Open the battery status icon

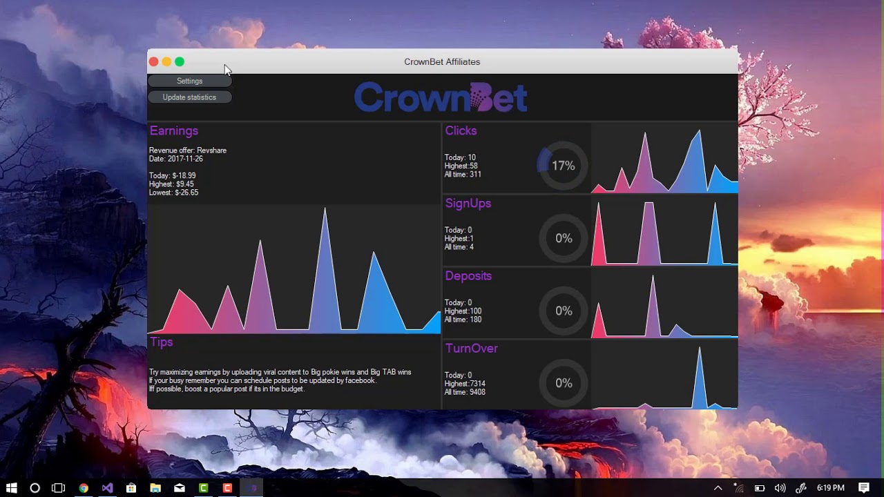[760, 488]
